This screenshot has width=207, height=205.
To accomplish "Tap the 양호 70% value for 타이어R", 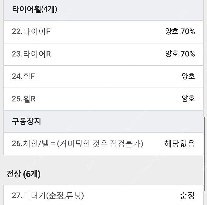I will (180, 54).
